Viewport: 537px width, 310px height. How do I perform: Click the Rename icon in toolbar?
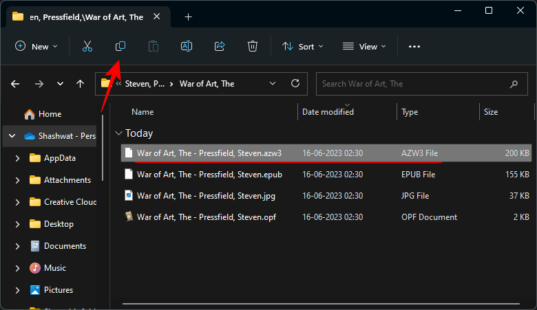tap(186, 46)
